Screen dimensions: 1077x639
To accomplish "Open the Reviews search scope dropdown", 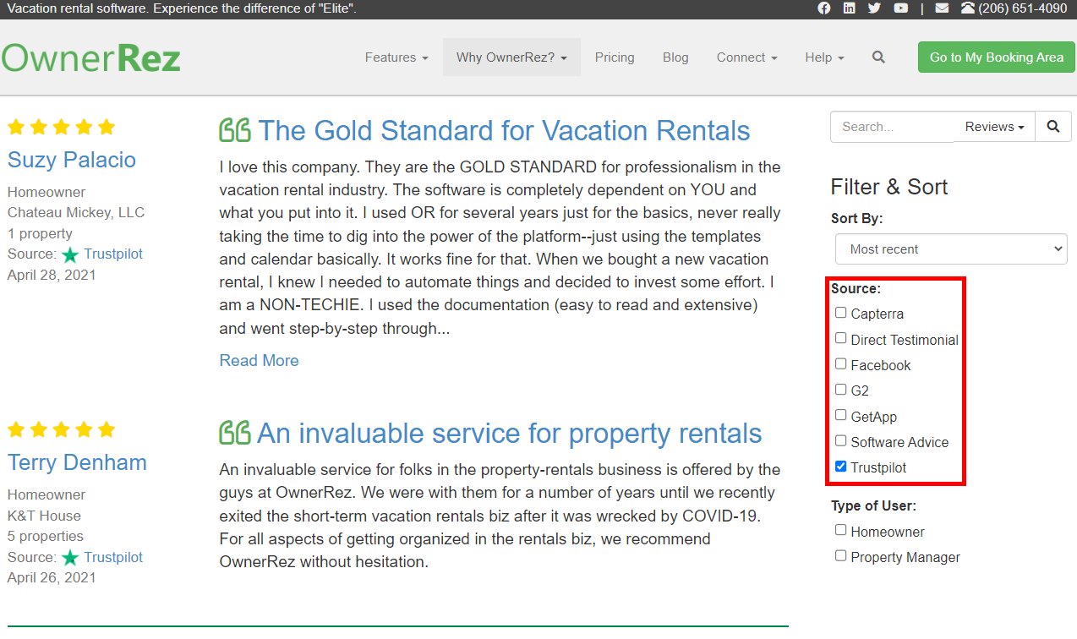I will click(x=994, y=127).
